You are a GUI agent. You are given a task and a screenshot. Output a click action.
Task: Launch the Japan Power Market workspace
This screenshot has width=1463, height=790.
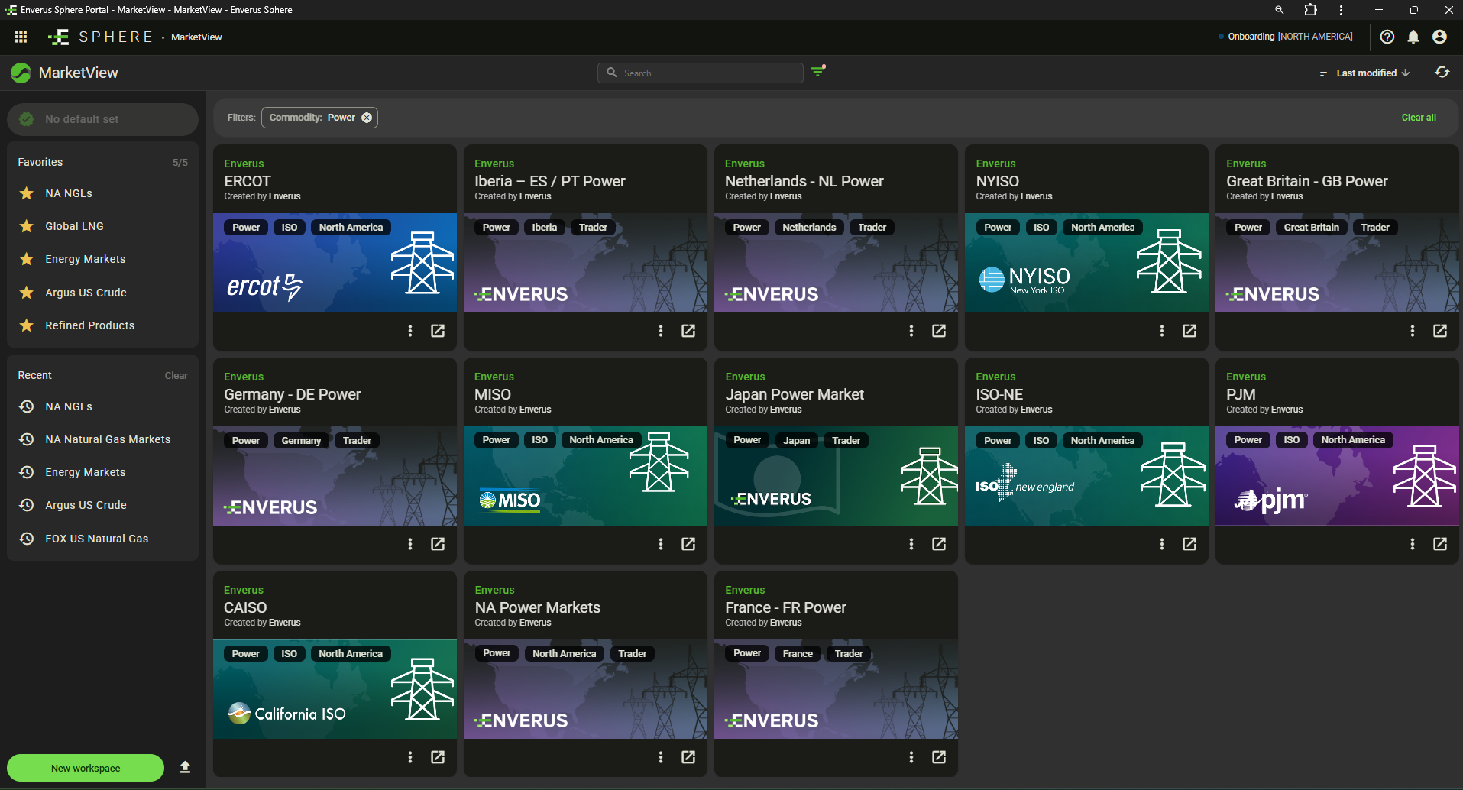tap(939, 544)
